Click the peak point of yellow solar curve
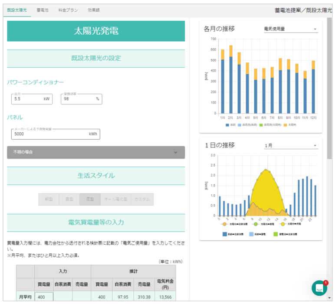This screenshot has width=335, height=304. 266,170
